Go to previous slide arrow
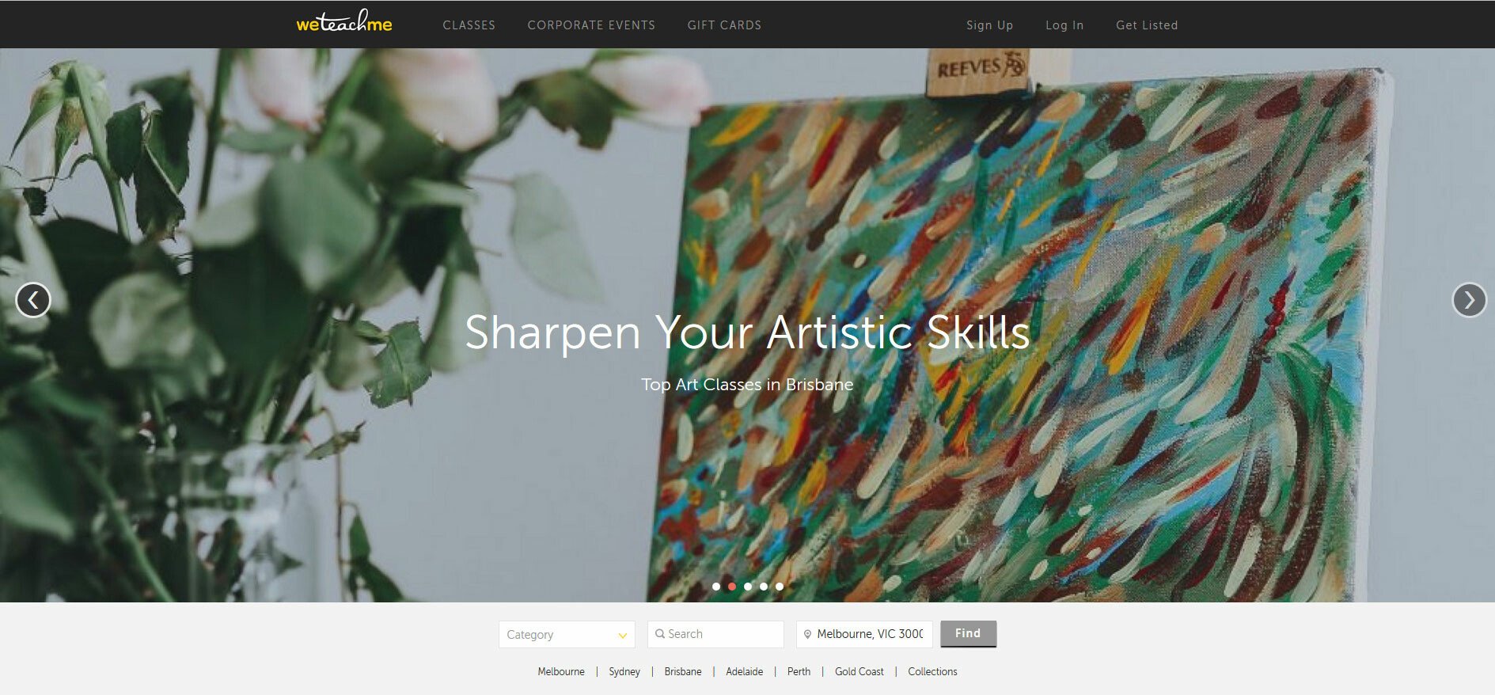1495x695 pixels. coord(33,300)
